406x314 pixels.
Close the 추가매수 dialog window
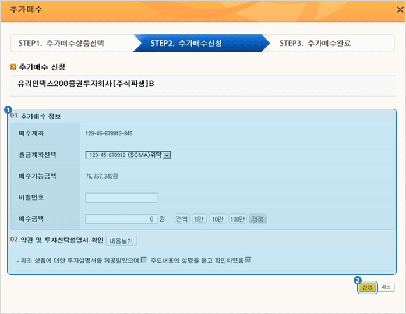click(400, 10)
